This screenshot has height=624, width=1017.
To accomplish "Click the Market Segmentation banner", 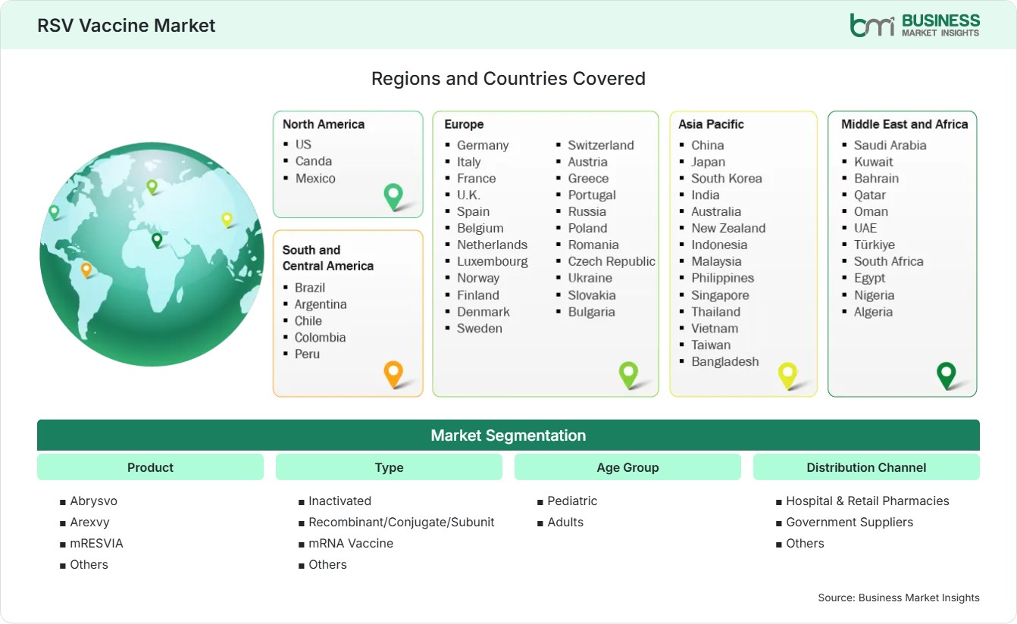I will coord(509,435).
